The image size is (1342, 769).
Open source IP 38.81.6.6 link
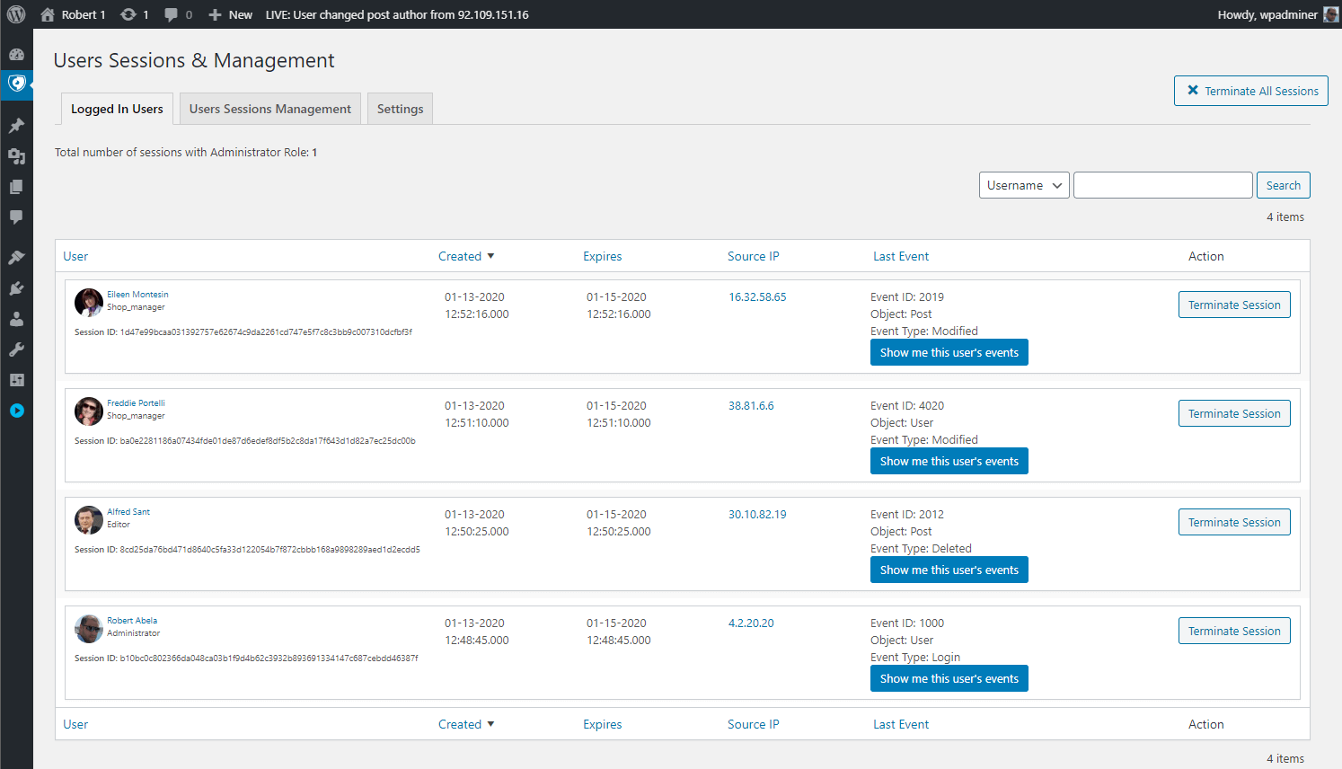point(751,406)
